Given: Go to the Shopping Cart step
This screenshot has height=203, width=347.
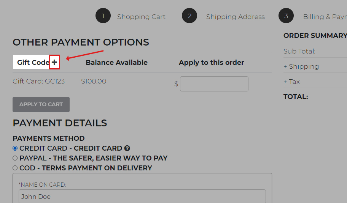Looking at the screenshot, I should pyautogui.click(x=141, y=17).
